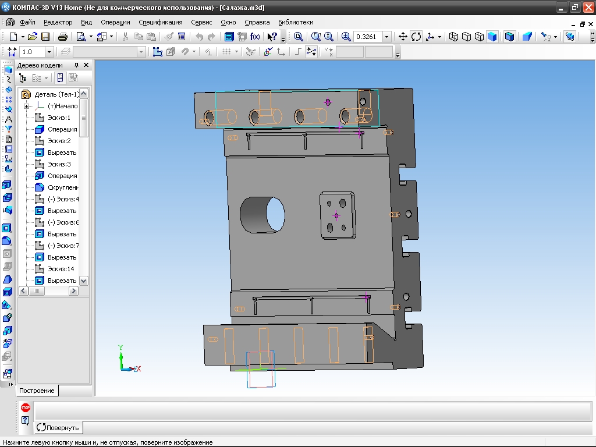This screenshot has width=596, height=447.
Task: Expand the (т)Начало tree node
Action: pos(27,106)
